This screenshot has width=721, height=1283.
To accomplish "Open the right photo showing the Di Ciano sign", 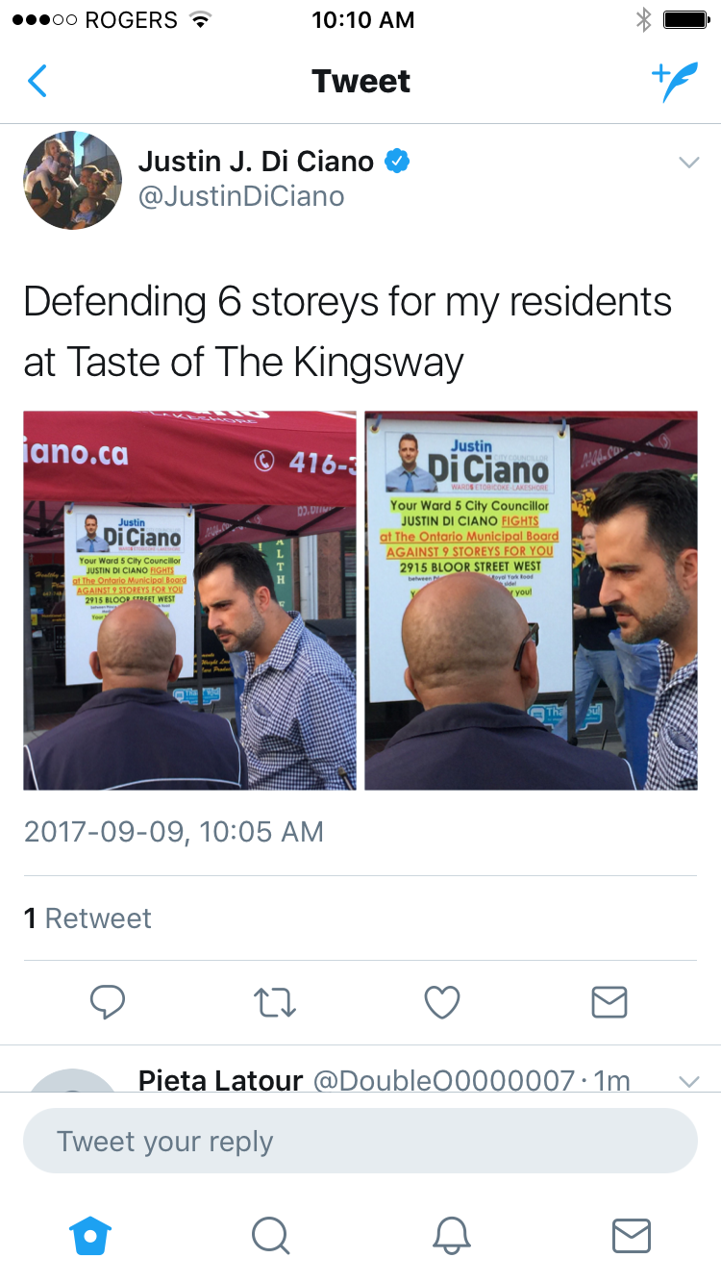I will click(531, 600).
